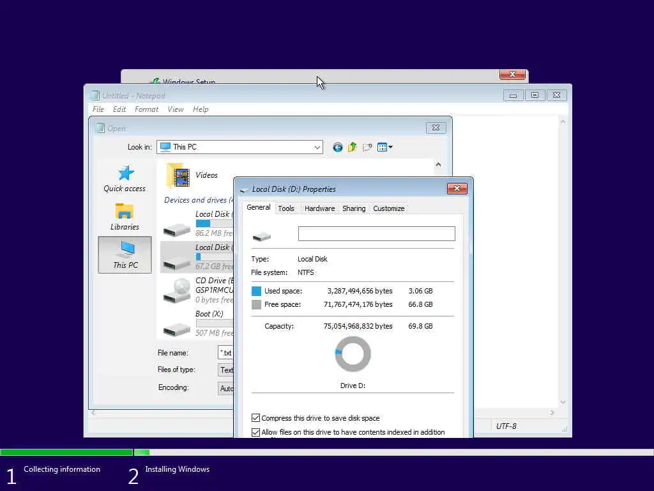Close the Local Disk (D:) Properties dialog
Viewport: 654px width, 491px height.
click(x=457, y=189)
